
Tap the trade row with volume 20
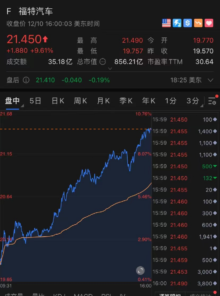pyautogui.click(x=185, y=190)
